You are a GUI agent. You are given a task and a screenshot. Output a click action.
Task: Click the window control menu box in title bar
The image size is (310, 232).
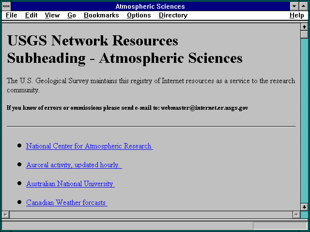(x=6, y=6)
